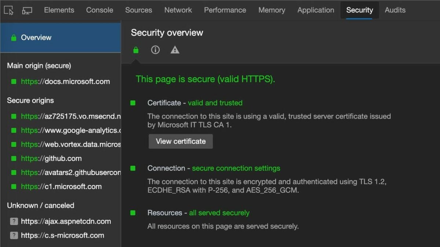Click the green square next to docs.microsoft.com
This screenshot has width=440, height=247.
(14, 82)
